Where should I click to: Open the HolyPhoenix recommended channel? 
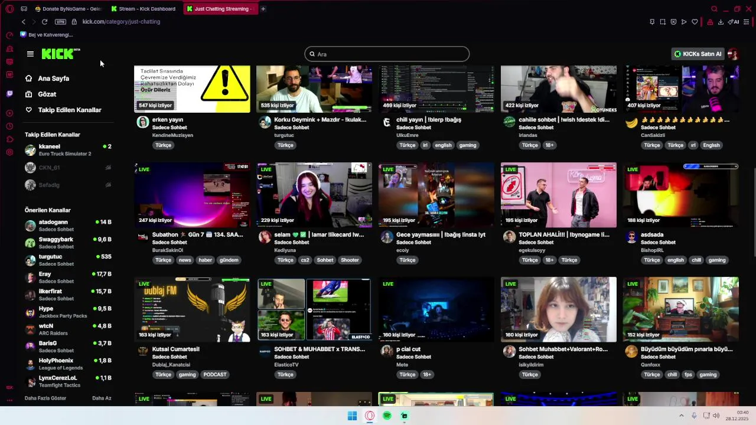click(x=68, y=364)
